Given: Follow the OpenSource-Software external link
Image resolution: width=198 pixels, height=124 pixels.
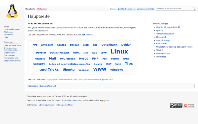Looking at the screenshot, I should pos(67,27).
